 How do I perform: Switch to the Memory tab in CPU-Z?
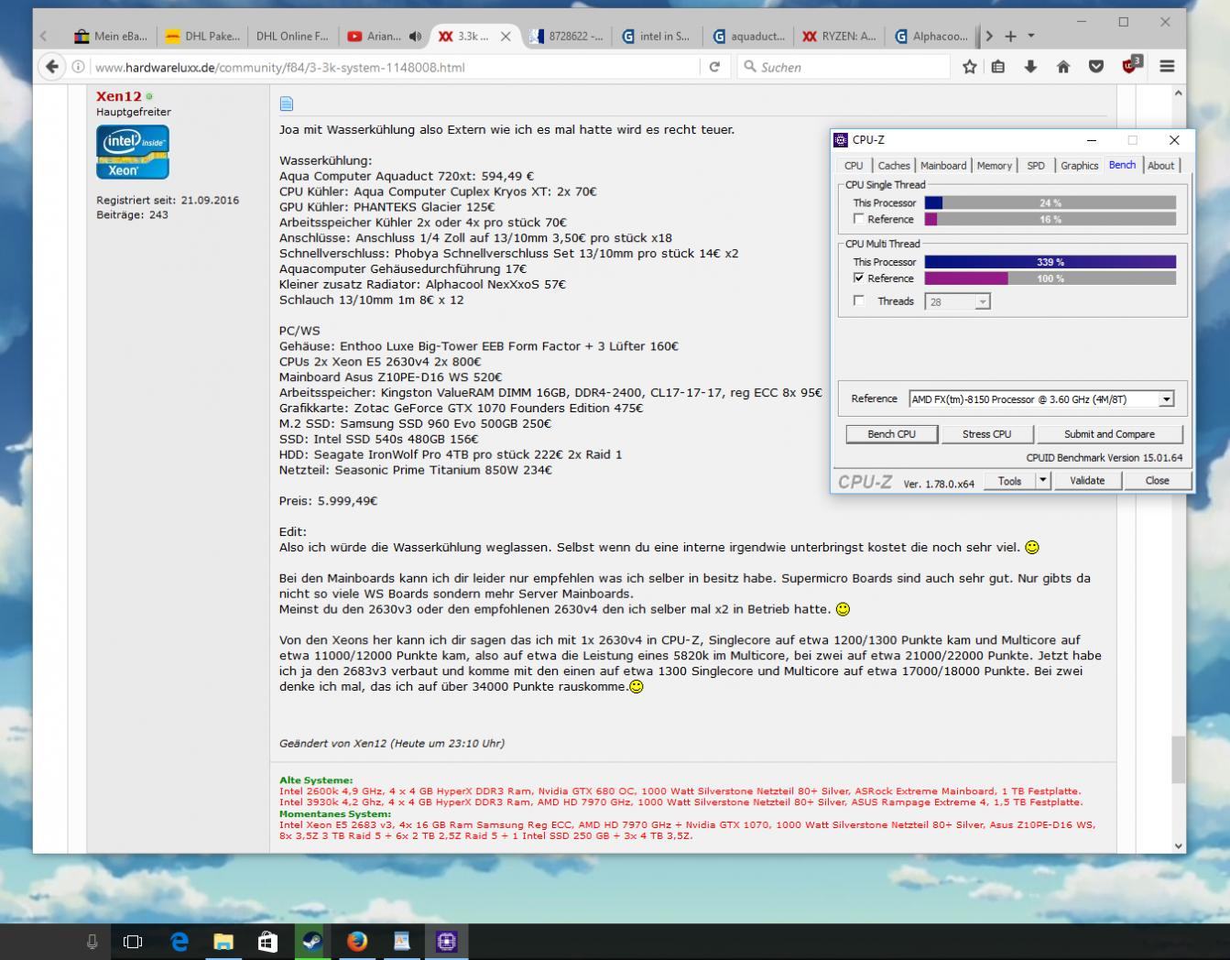pyautogui.click(x=994, y=166)
